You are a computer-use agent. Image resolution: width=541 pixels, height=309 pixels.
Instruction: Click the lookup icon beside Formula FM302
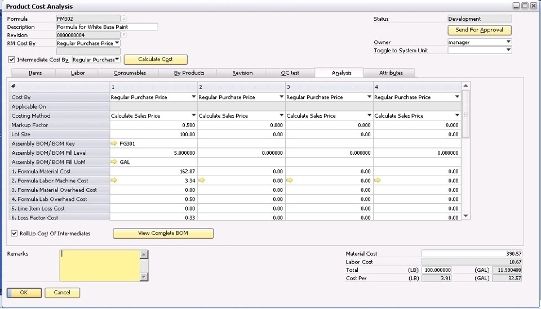124,19
